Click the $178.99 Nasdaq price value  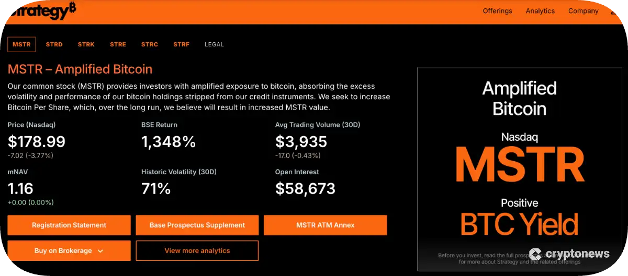37,141
